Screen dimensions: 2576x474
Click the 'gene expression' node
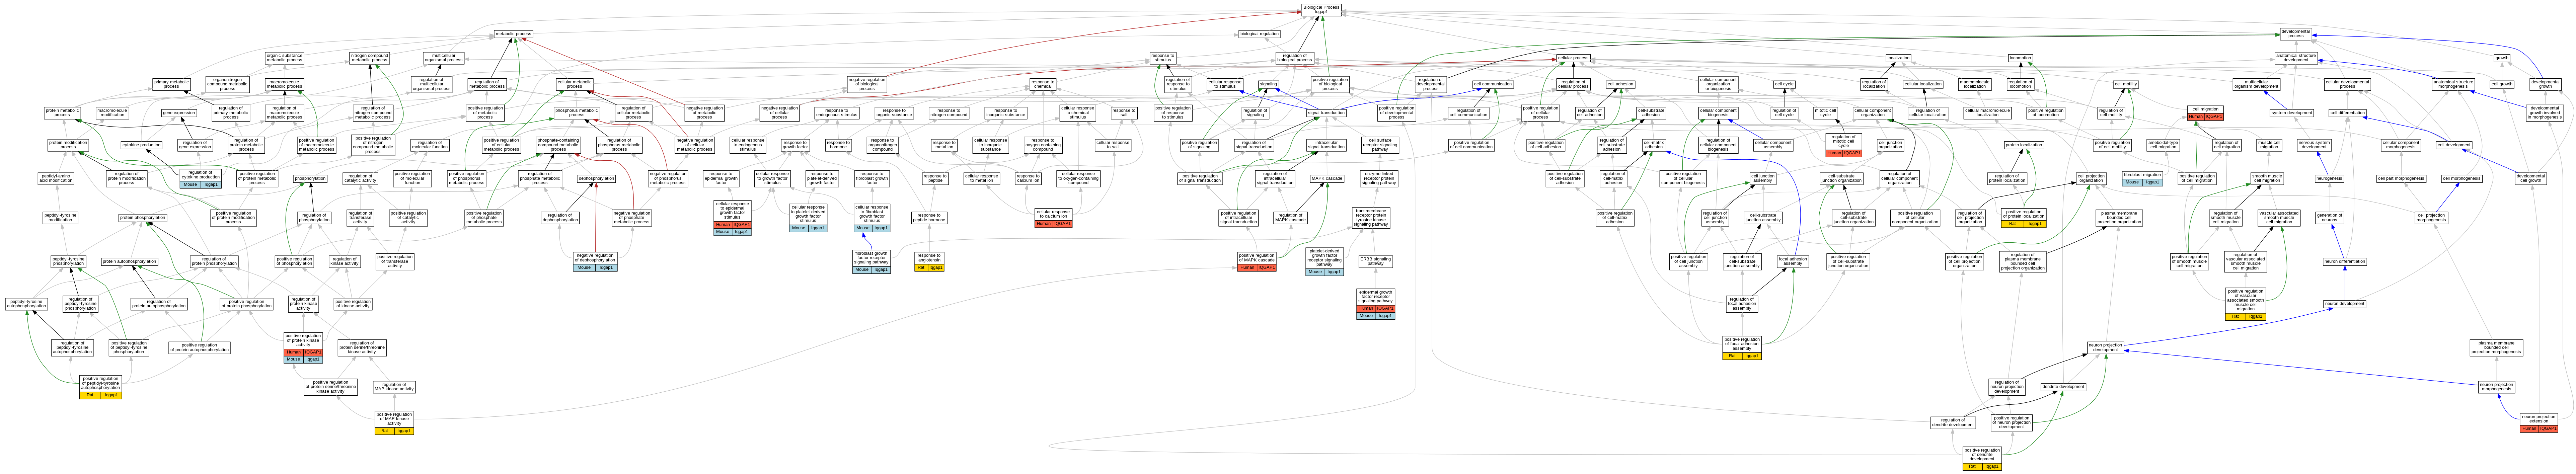(x=179, y=113)
